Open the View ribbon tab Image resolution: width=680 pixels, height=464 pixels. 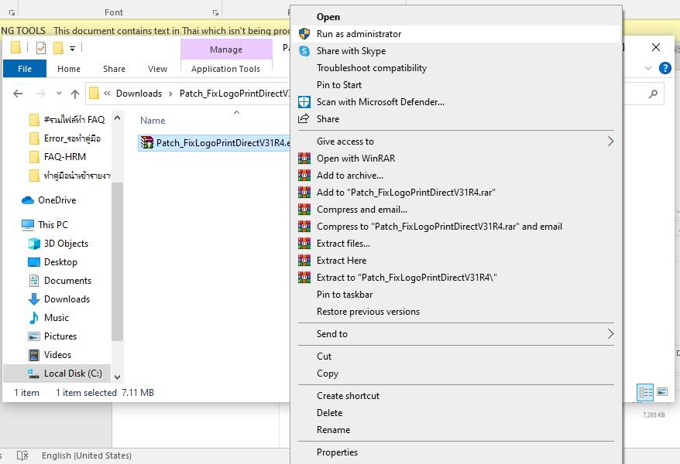157,69
